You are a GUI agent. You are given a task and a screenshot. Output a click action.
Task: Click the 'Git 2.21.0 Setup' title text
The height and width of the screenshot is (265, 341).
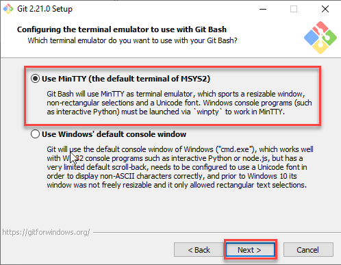(45, 9)
